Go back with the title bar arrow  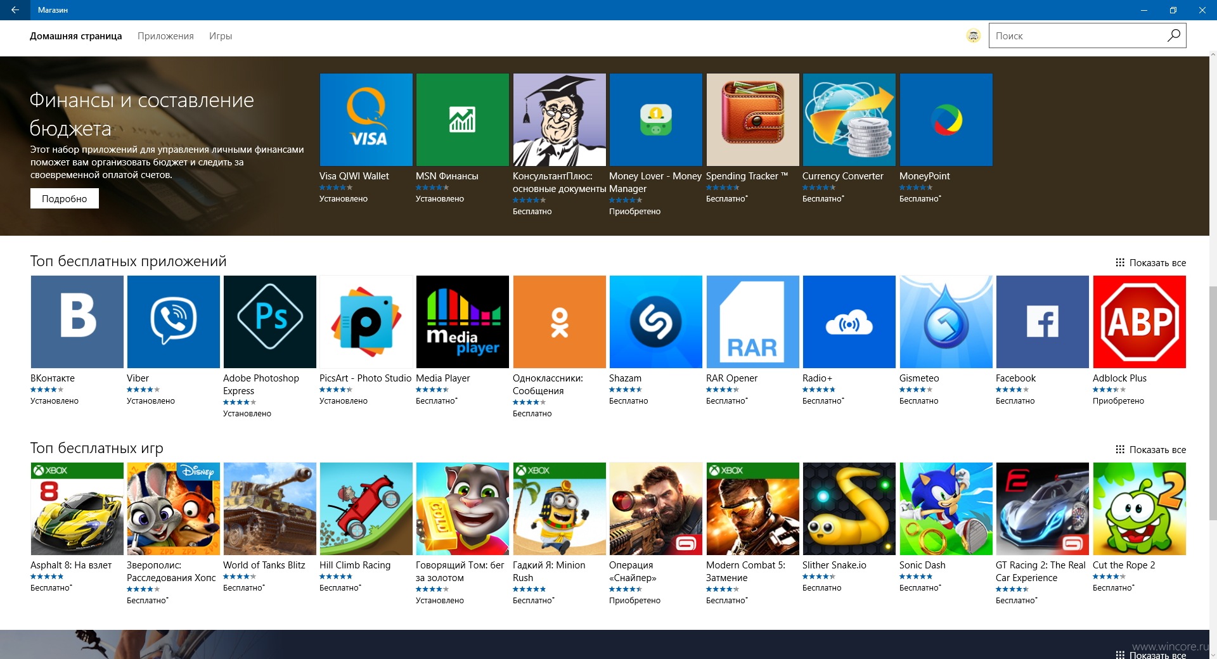pyautogui.click(x=15, y=10)
